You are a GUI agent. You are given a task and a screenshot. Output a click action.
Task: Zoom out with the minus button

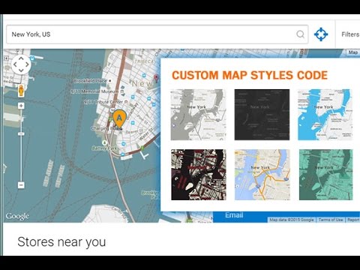click(x=21, y=185)
